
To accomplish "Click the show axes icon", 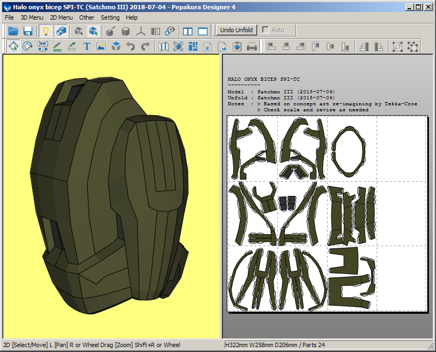I will coord(141,31).
